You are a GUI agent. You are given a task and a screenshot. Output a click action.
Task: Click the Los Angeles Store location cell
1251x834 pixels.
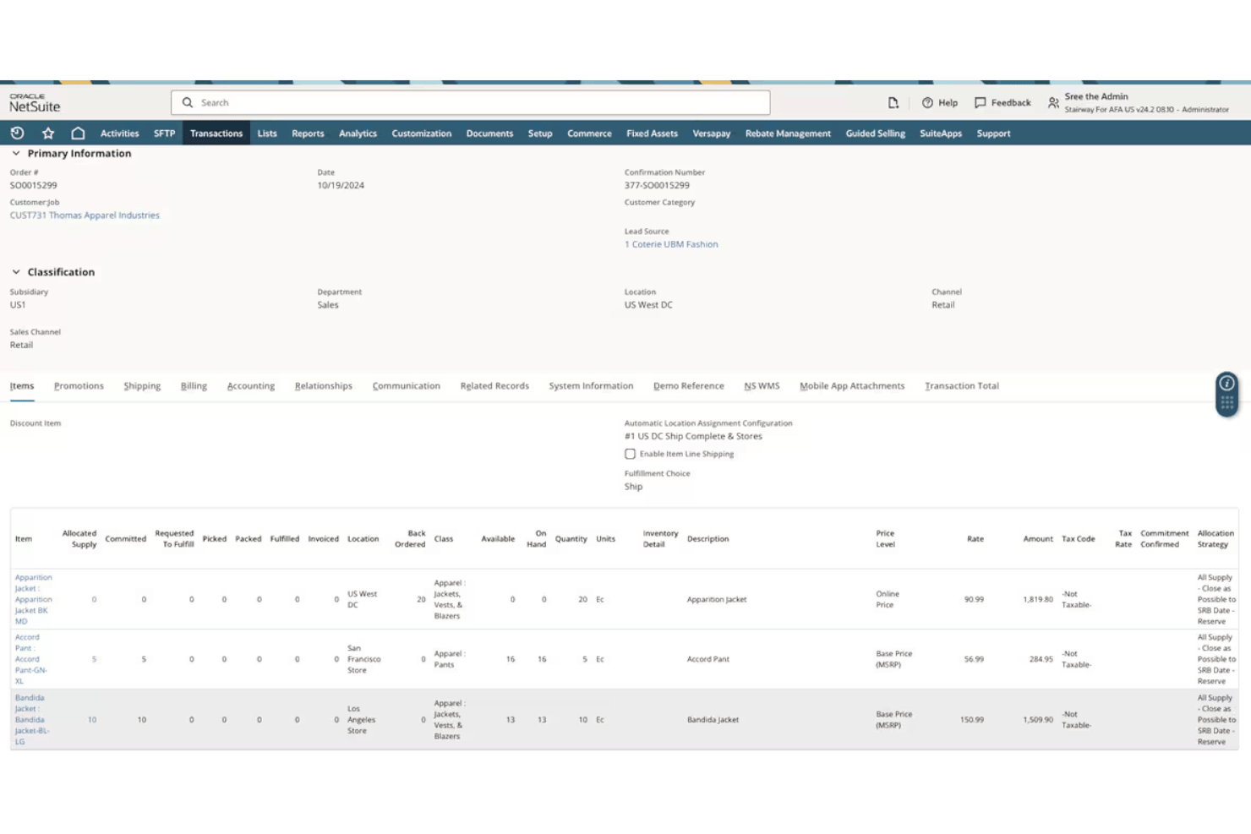362,720
